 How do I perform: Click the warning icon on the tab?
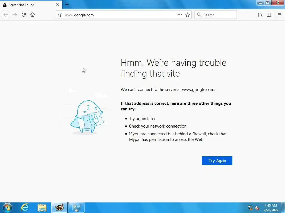pyautogui.click(x=5, y=5)
